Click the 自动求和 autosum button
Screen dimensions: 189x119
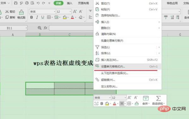158,100
